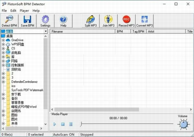Open the Player menu

pyautogui.click(x=24, y=11)
